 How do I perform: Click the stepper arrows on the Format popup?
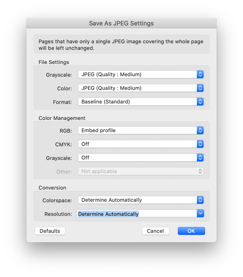coord(200,101)
